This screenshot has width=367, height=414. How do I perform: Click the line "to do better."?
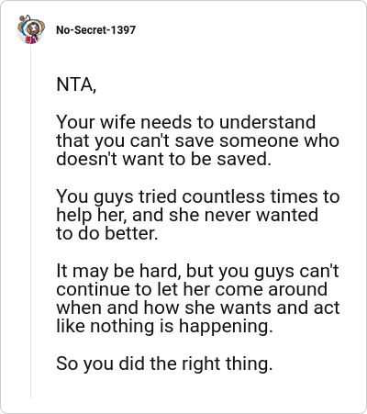pos(107,233)
